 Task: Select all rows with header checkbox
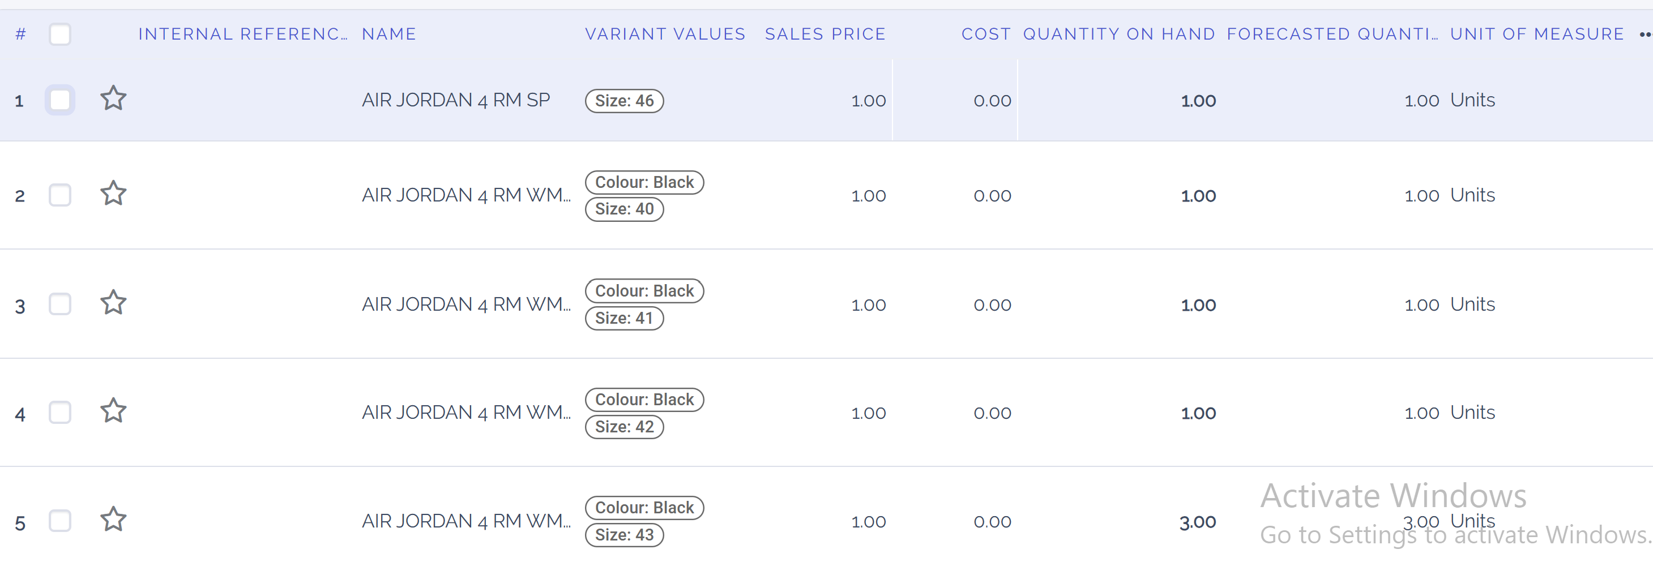59,34
